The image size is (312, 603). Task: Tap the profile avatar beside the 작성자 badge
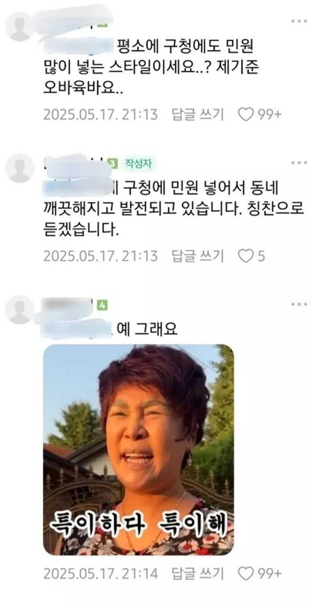coord(20,168)
